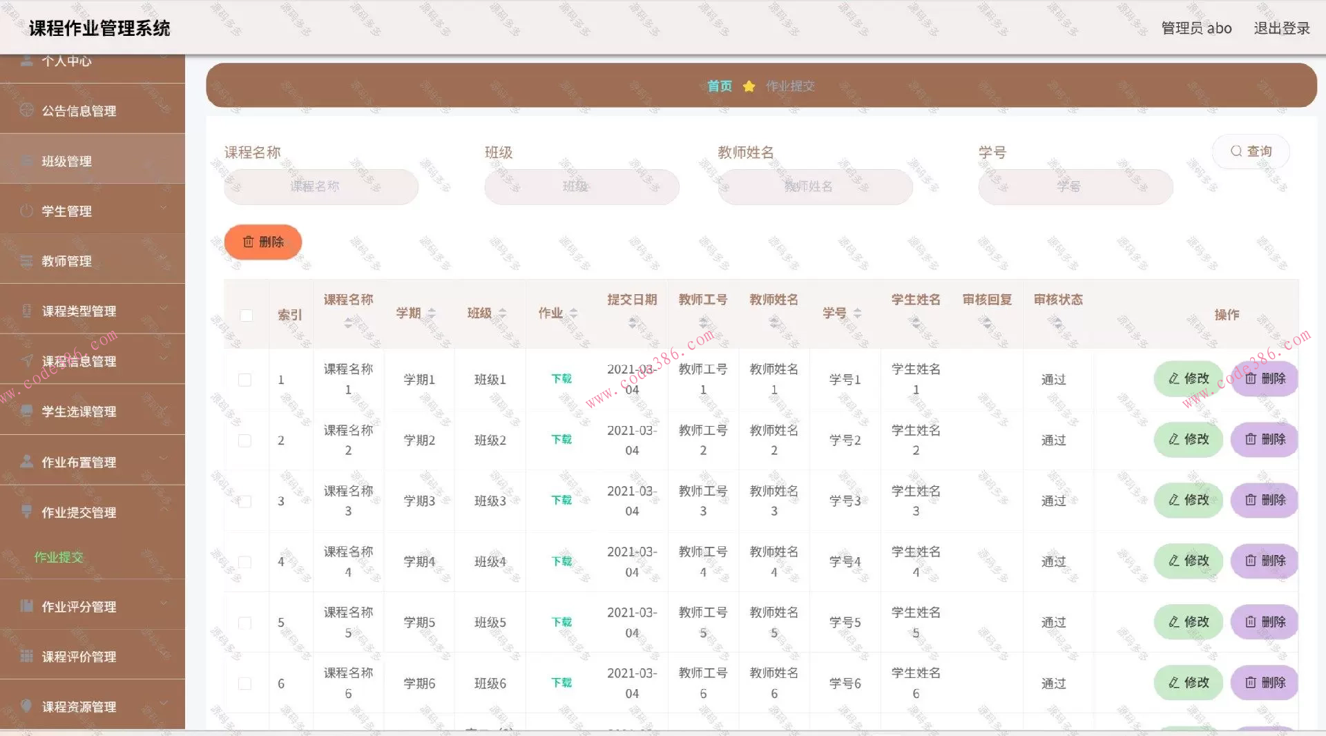The image size is (1326, 736).
Task: Click the trash icon in orange 删除 button
Action: [x=248, y=242]
